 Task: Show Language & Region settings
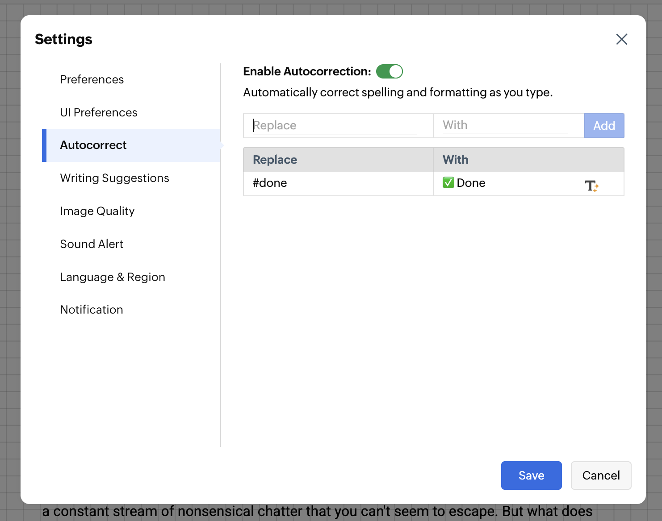(x=113, y=277)
